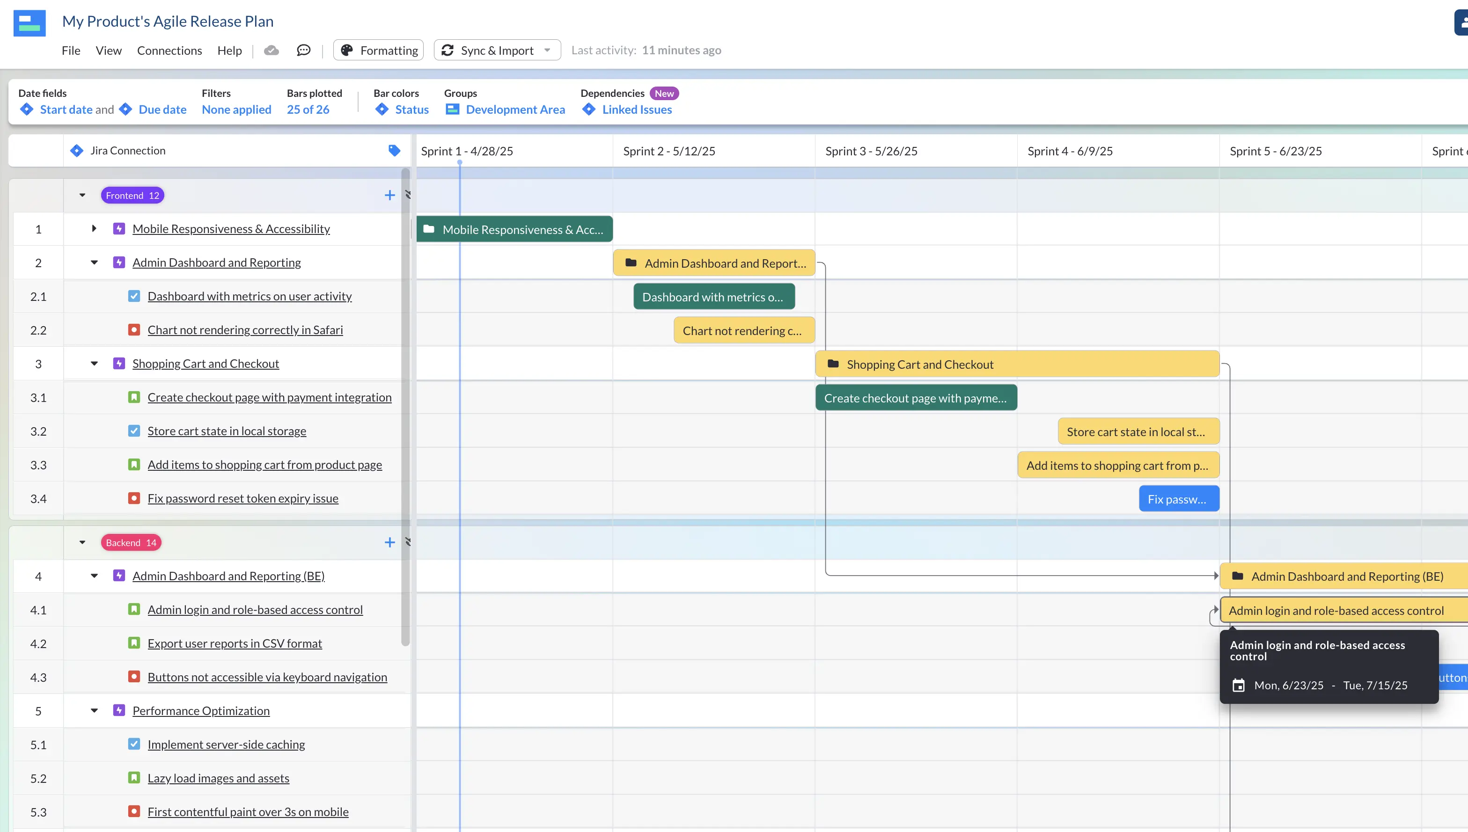This screenshot has height=832, width=1468.
Task: Click the today marker on the timeline
Action: [x=460, y=162]
